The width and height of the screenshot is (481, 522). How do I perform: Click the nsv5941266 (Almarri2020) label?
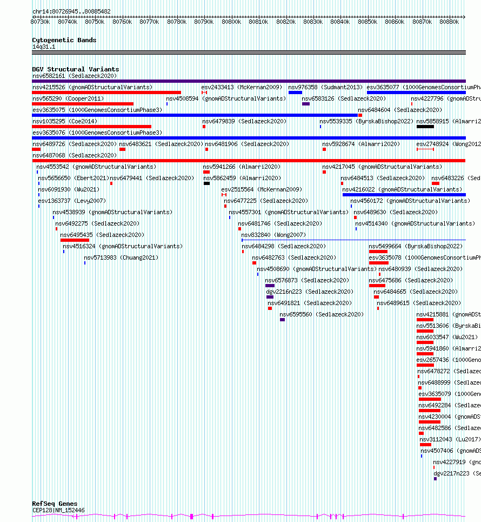242,167
